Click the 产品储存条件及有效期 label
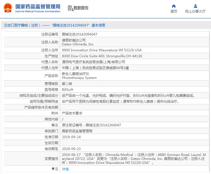 (41, 107)
